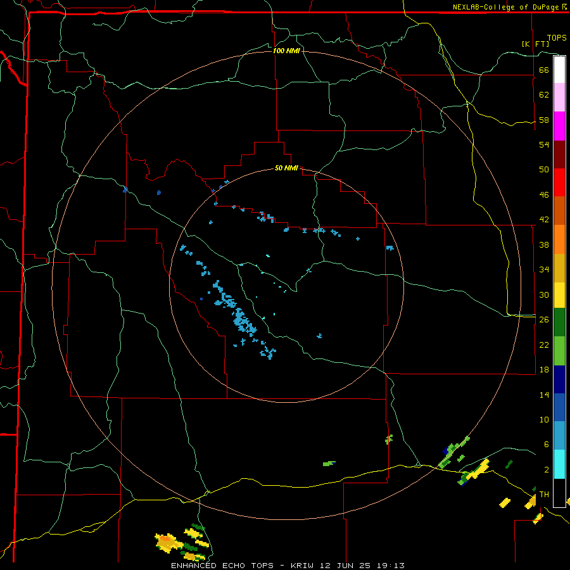Click the "6" legend value
The width and height of the screenshot is (570, 570).
[x=547, y=445]
